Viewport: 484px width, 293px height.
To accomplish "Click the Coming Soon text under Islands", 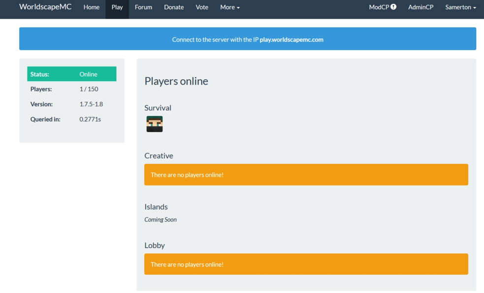I will (161, 220).
